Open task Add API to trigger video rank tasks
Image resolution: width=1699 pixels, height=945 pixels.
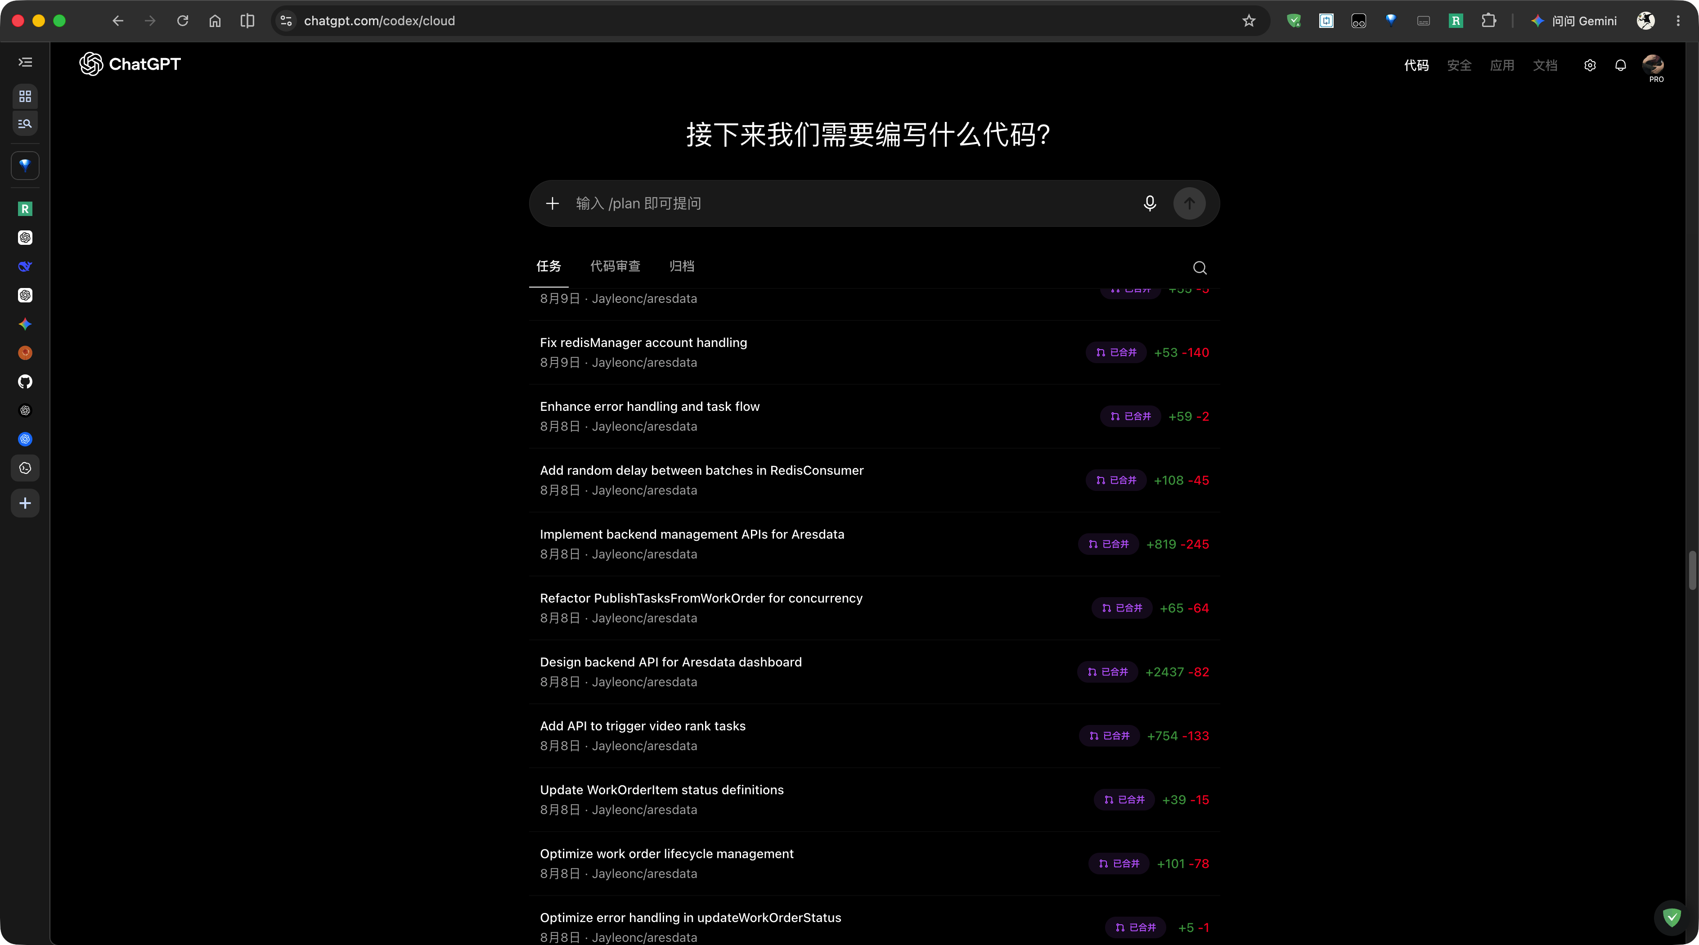point(875,736)
